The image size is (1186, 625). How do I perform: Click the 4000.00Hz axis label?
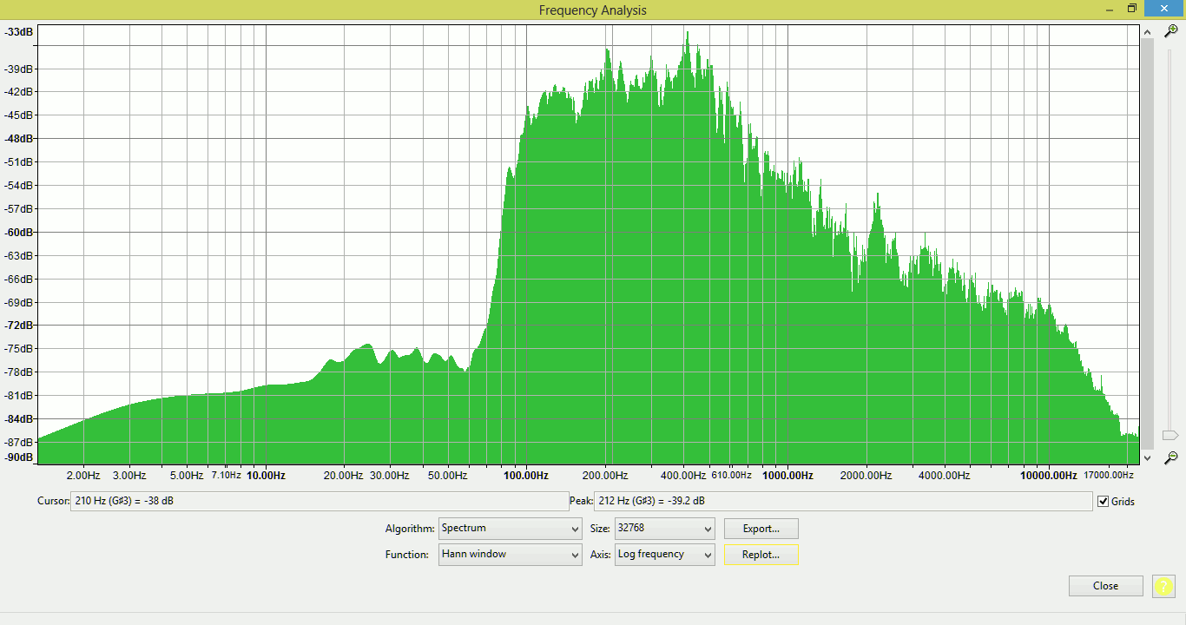(945, 475)
